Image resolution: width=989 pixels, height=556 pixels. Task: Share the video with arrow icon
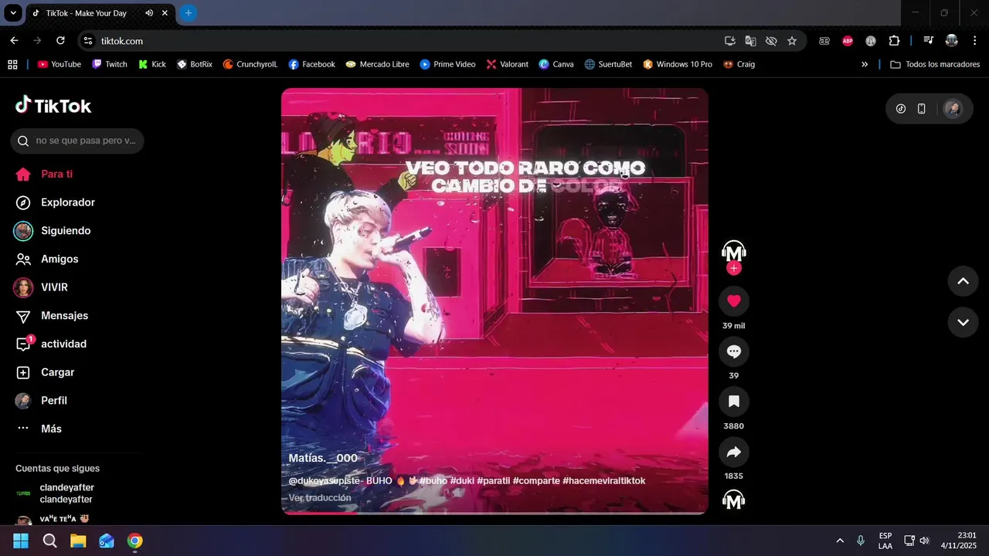[x=734, y=452]
